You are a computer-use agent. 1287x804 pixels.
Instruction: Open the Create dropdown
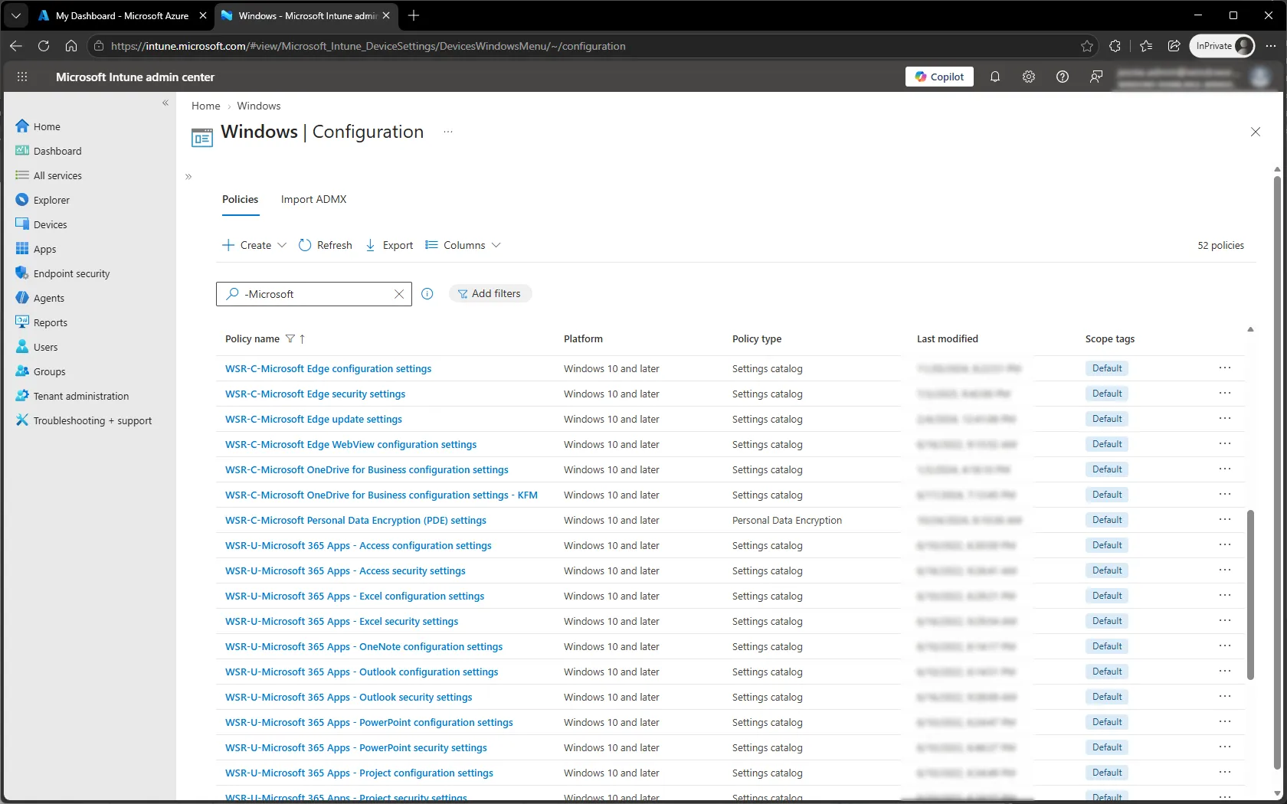click(254, 245)
